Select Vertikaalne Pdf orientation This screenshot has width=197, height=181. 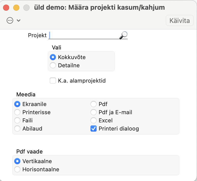17,161
